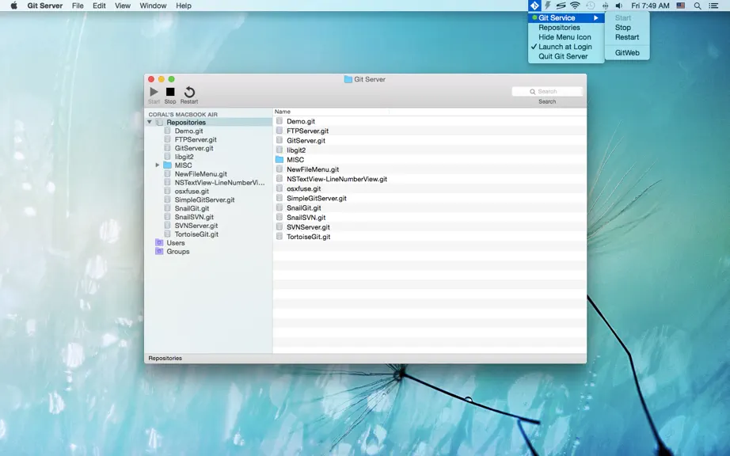Click the window title folder icon
730x456 pixels.
click(x=348, y=79)
